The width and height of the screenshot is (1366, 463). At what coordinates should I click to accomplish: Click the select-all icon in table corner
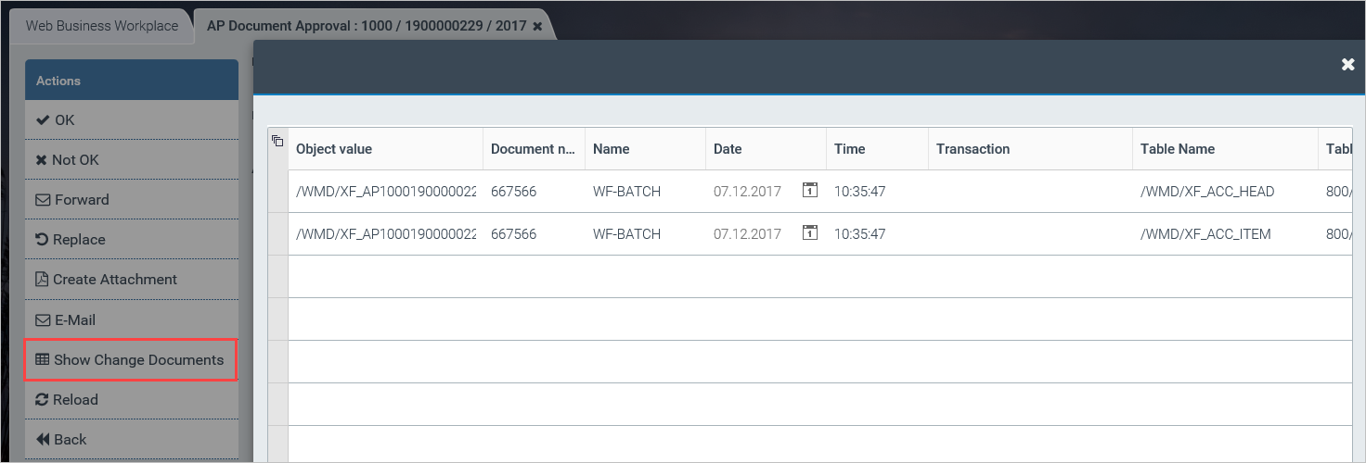pyautogui.click(x=277, y=141)
